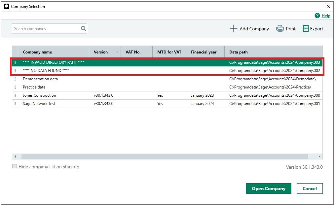The image size is (336, 206).
Task: Click Sage Network Test version v30.1.343.0 cell
Action: 103,104
